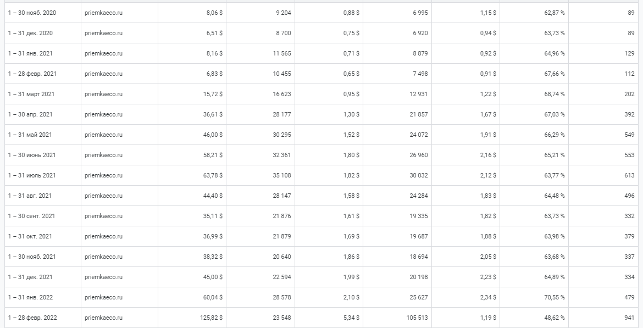The width and height of the screenshot is (643, 328).
Task: Click the 36,61 $ amount for апр. 2021
Action: pos(213,114)
